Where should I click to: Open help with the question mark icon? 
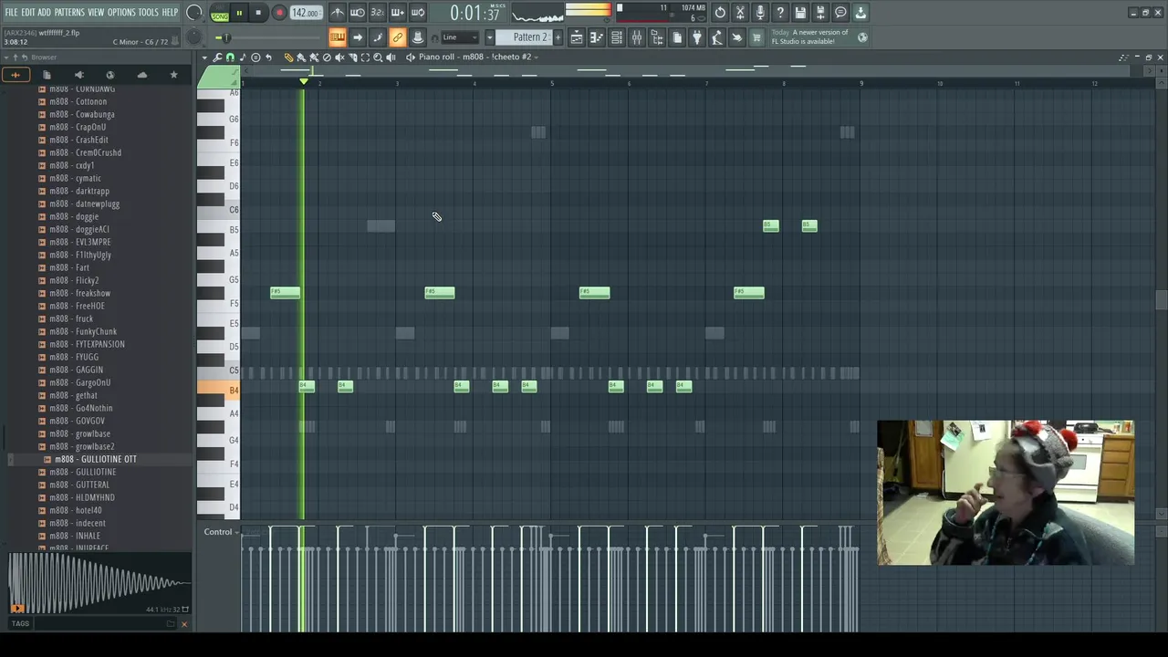(x=780, y=13)
